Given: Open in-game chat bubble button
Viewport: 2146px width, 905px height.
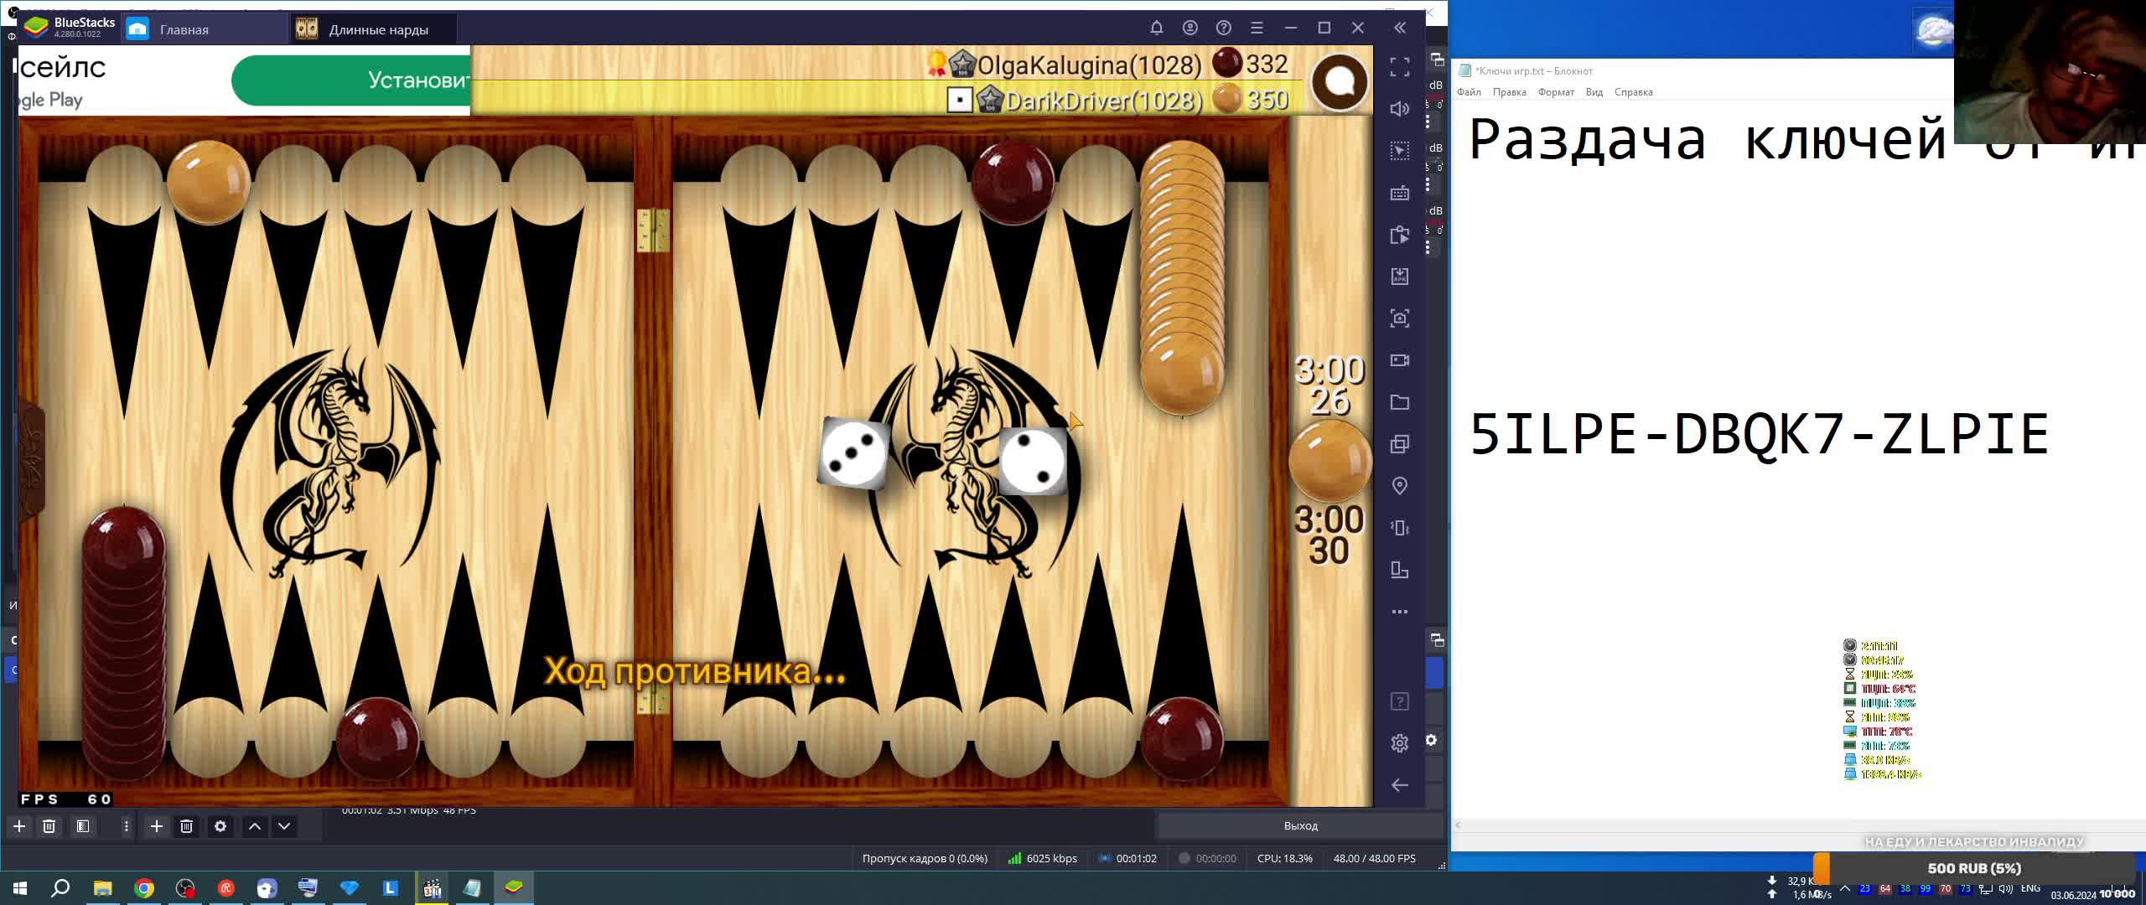Looking at the screenshot, I should (1340, 82).
